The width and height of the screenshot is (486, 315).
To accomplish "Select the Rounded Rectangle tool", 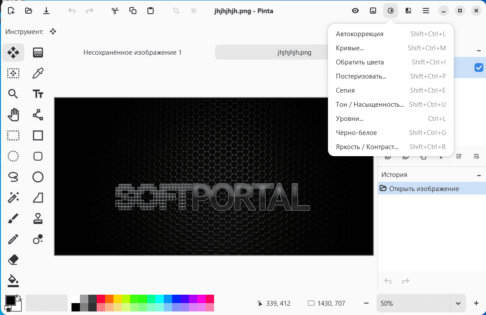I will point(38,156).
